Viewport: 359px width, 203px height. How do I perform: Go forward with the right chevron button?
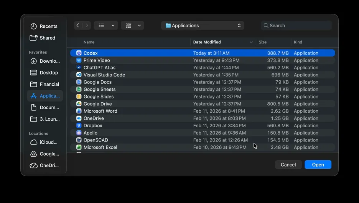(x=87, y=25)
